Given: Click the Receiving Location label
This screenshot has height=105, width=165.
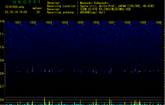Looking at the screenshot, I should [61, 6].
